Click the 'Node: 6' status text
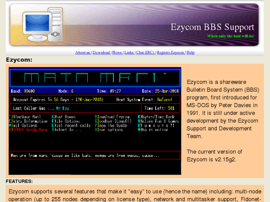270x202 pixels. coord(66,91)
